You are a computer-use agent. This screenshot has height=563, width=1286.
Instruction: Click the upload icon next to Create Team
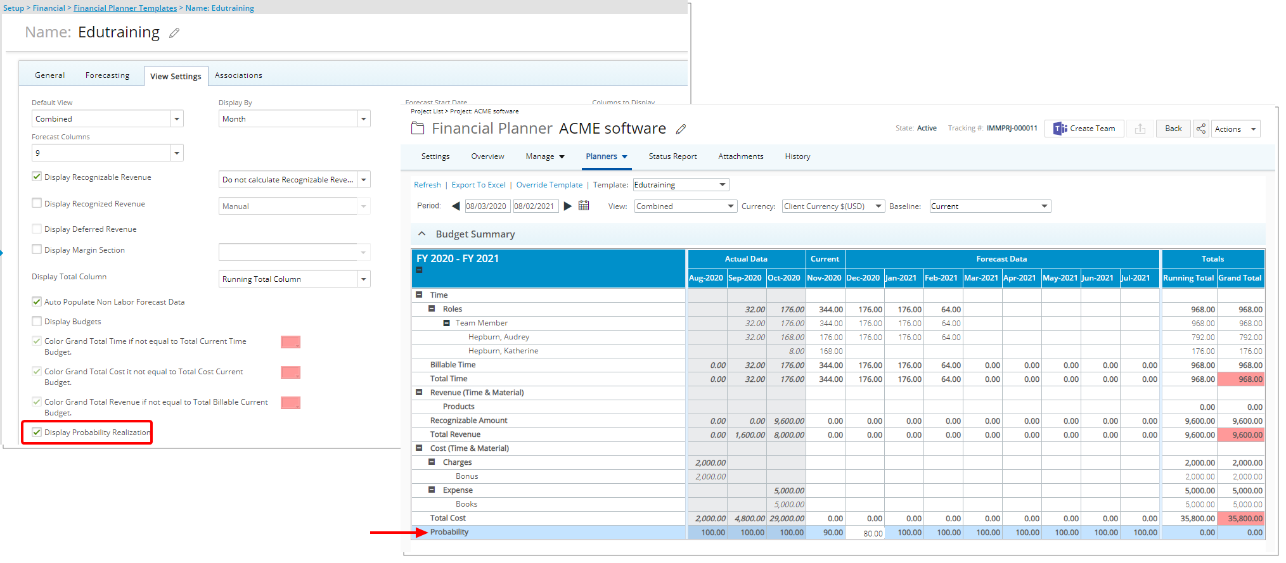pyautogui.click(x=1140, y=129)
